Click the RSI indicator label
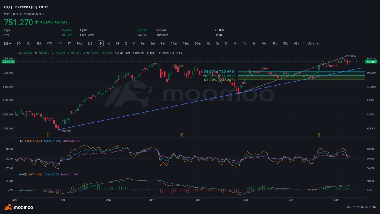Image resolution: width=380 pixels, height=214 pixels. pyautogui.click(x=21, y=141)
